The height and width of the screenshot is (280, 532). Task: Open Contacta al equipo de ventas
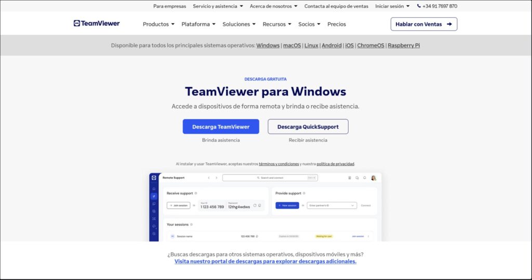pos(336,6)
